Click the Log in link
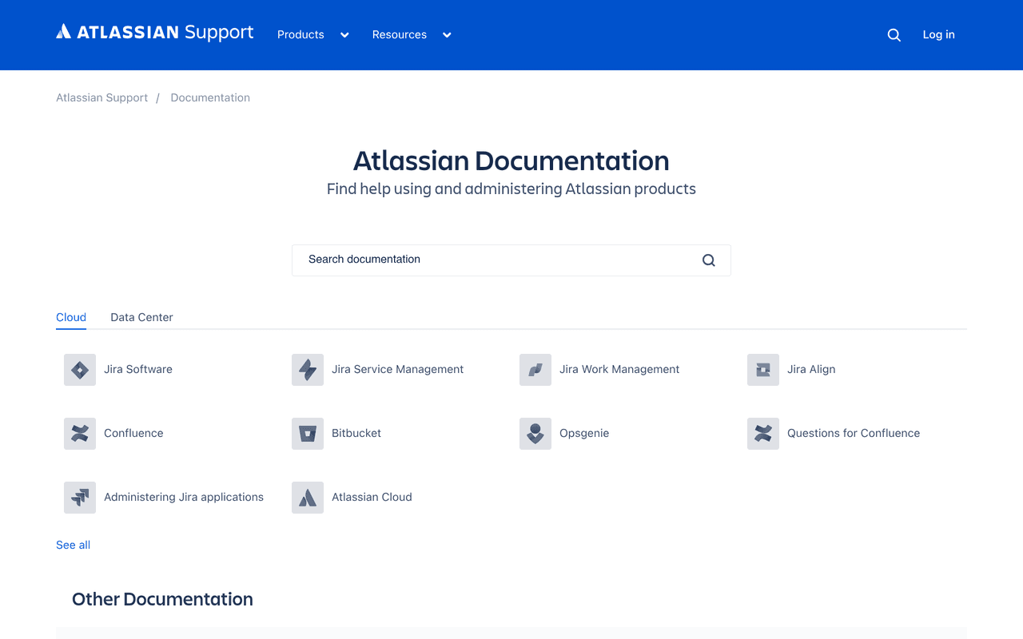The height and width of the screenshot is (639, 1023). (x=938, y=34)
